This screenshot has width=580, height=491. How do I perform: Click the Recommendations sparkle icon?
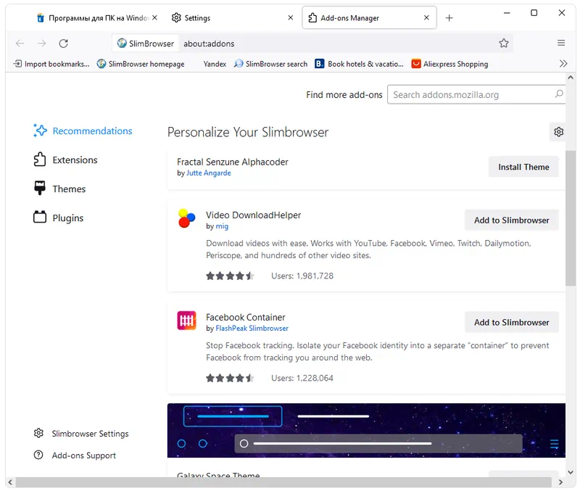[x=40, y=131]
